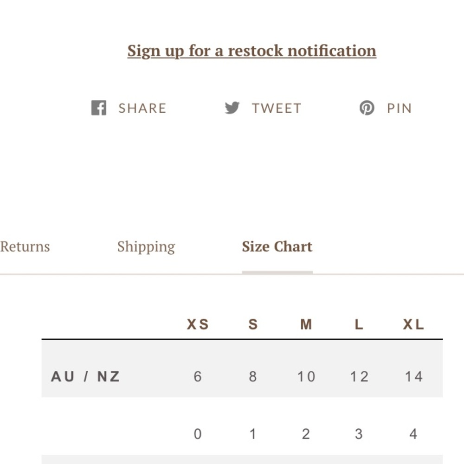
Task: Click the Twitter bird icon
Action: [232, 108]
